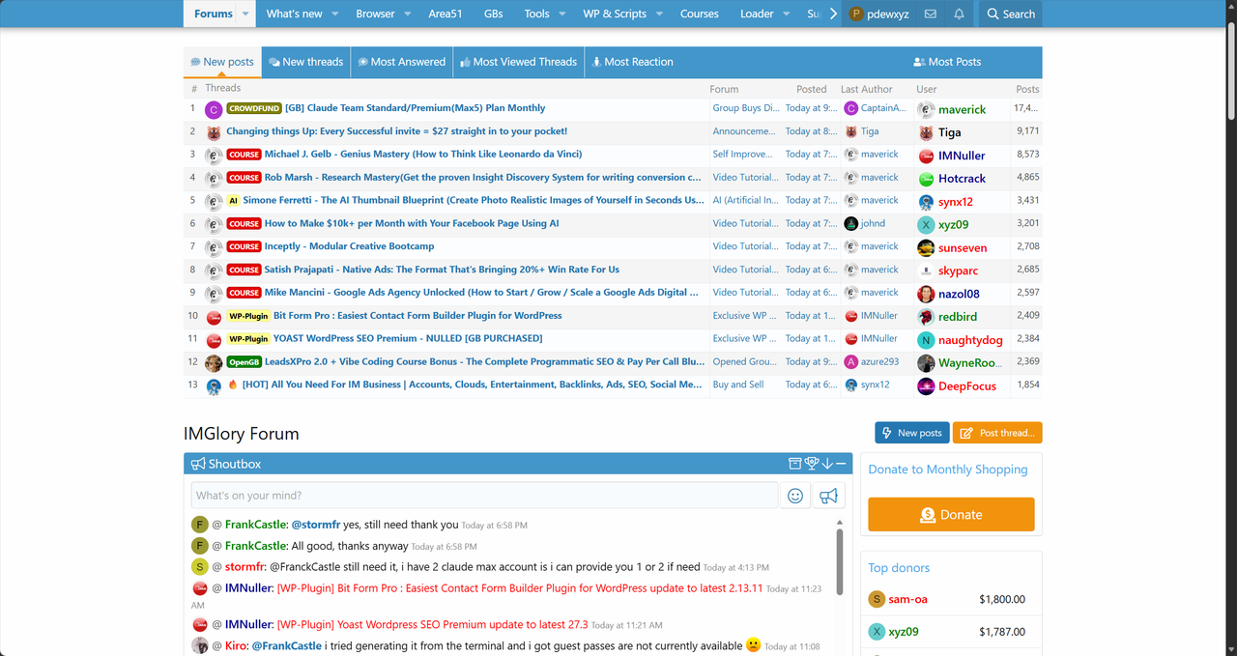1237x656 pixels.
Task: Open Bit Form Pro update shout link
Action: coord(520,588)
